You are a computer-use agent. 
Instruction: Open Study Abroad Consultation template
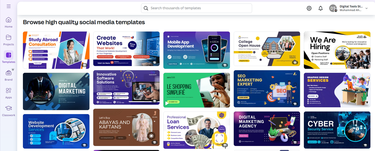(x=56, y=50)
